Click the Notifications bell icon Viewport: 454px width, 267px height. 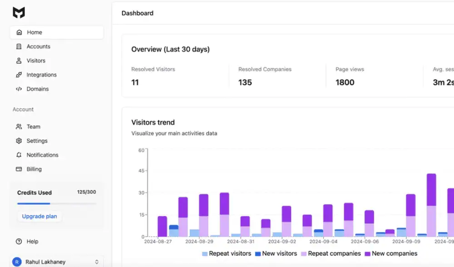coord(19,155)
